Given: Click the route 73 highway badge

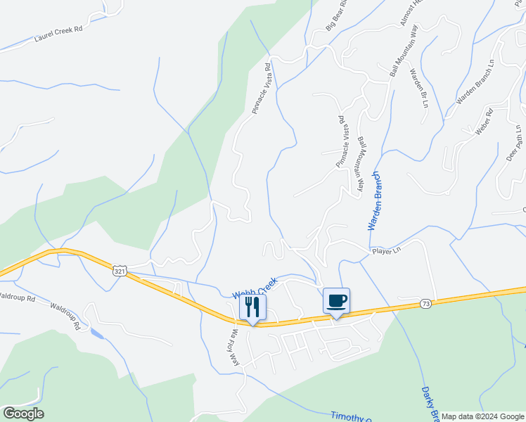Looking at the screenshot, I should click(x=425, y=304).
